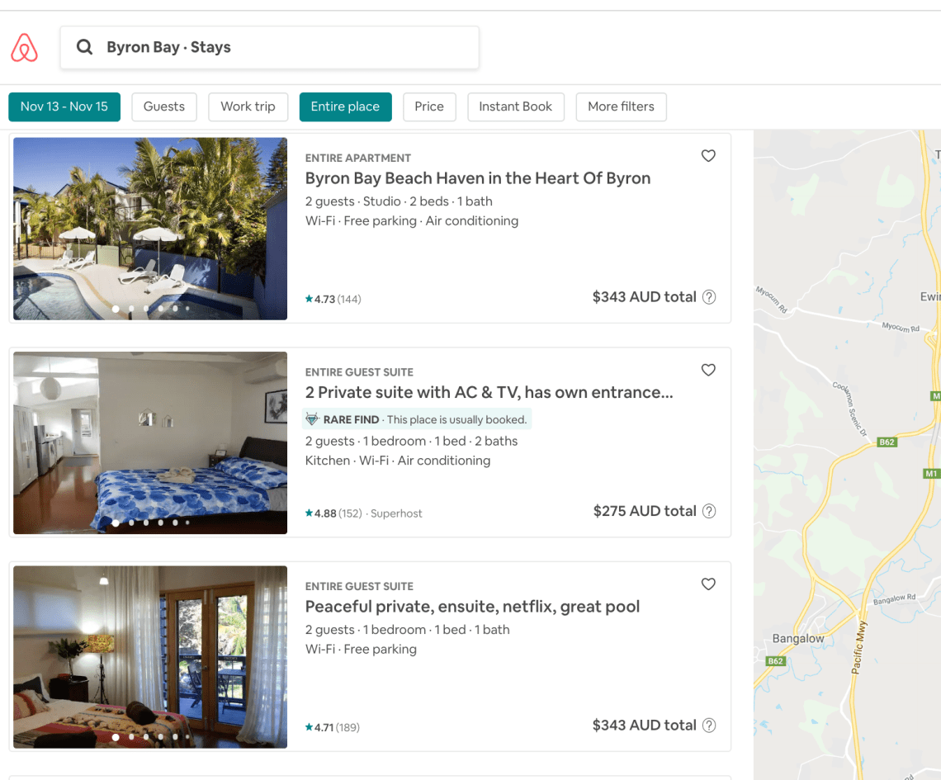The height and width of the screenshot is (780, 941).
Task: Click the question mark icon on the last listing's price
Action: pyautogui.click(x=708, y=725)
